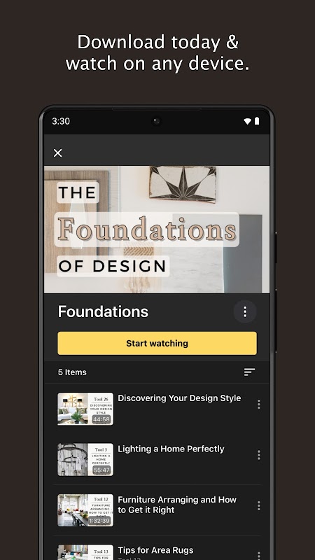Open the more options menu next to Foundations

pyautogui.click(x=245, y=311)
